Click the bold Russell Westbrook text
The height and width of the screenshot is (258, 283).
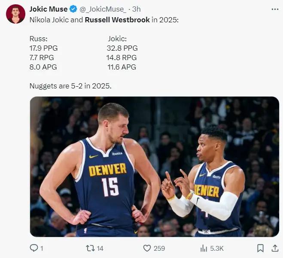pyautogui.click(x=117, y=20)
